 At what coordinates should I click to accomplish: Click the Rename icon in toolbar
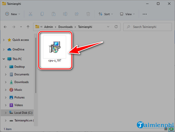pos(65,14)
